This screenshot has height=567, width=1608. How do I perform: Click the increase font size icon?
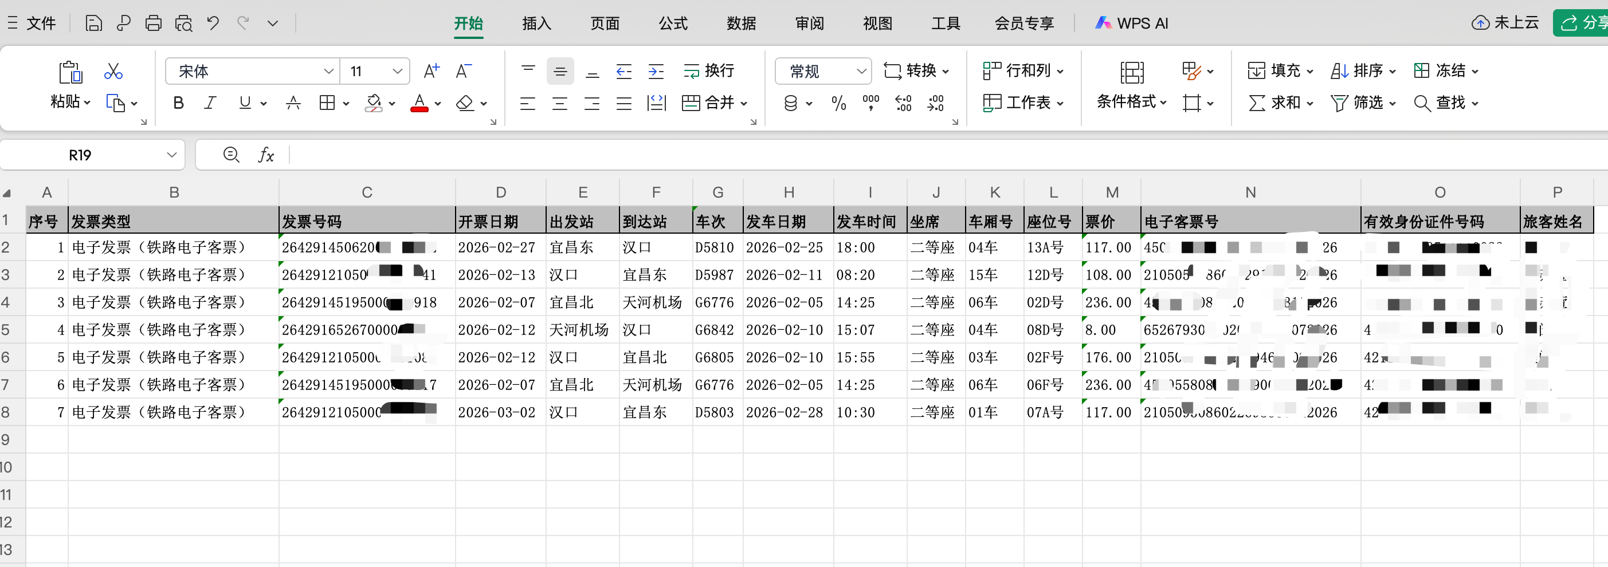[431, 71]
